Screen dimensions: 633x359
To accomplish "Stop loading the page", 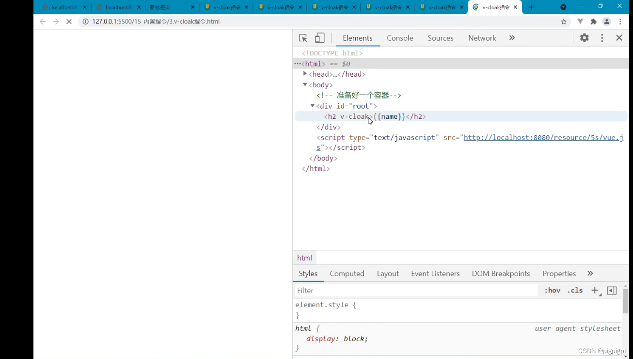I will (69, 21).
